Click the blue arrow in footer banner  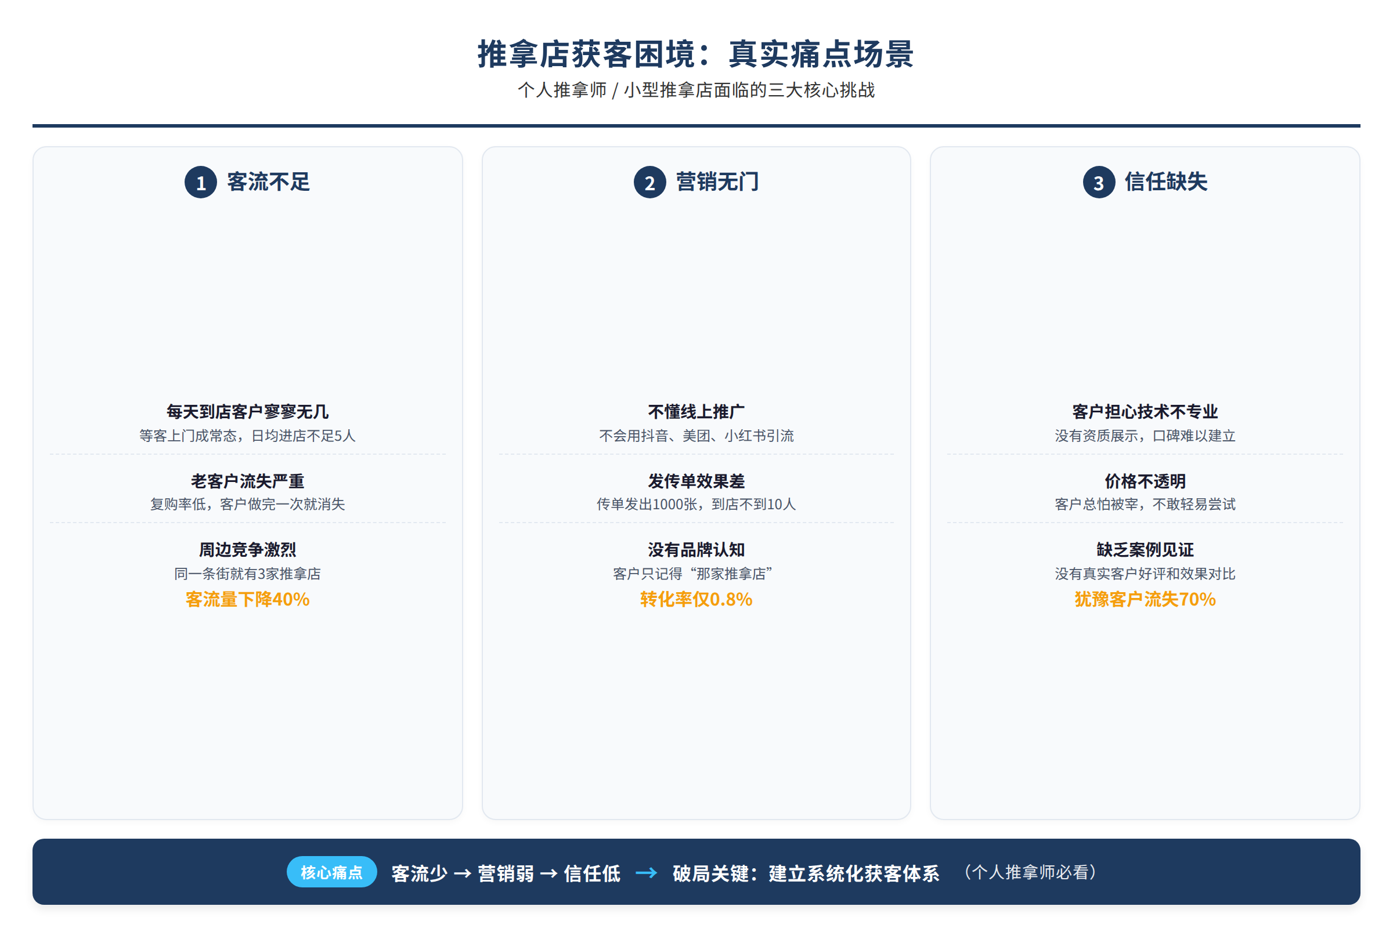tap(646, 872)
